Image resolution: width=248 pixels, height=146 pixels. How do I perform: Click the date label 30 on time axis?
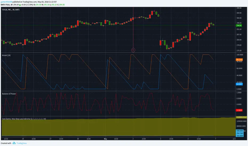click(78, 139)
